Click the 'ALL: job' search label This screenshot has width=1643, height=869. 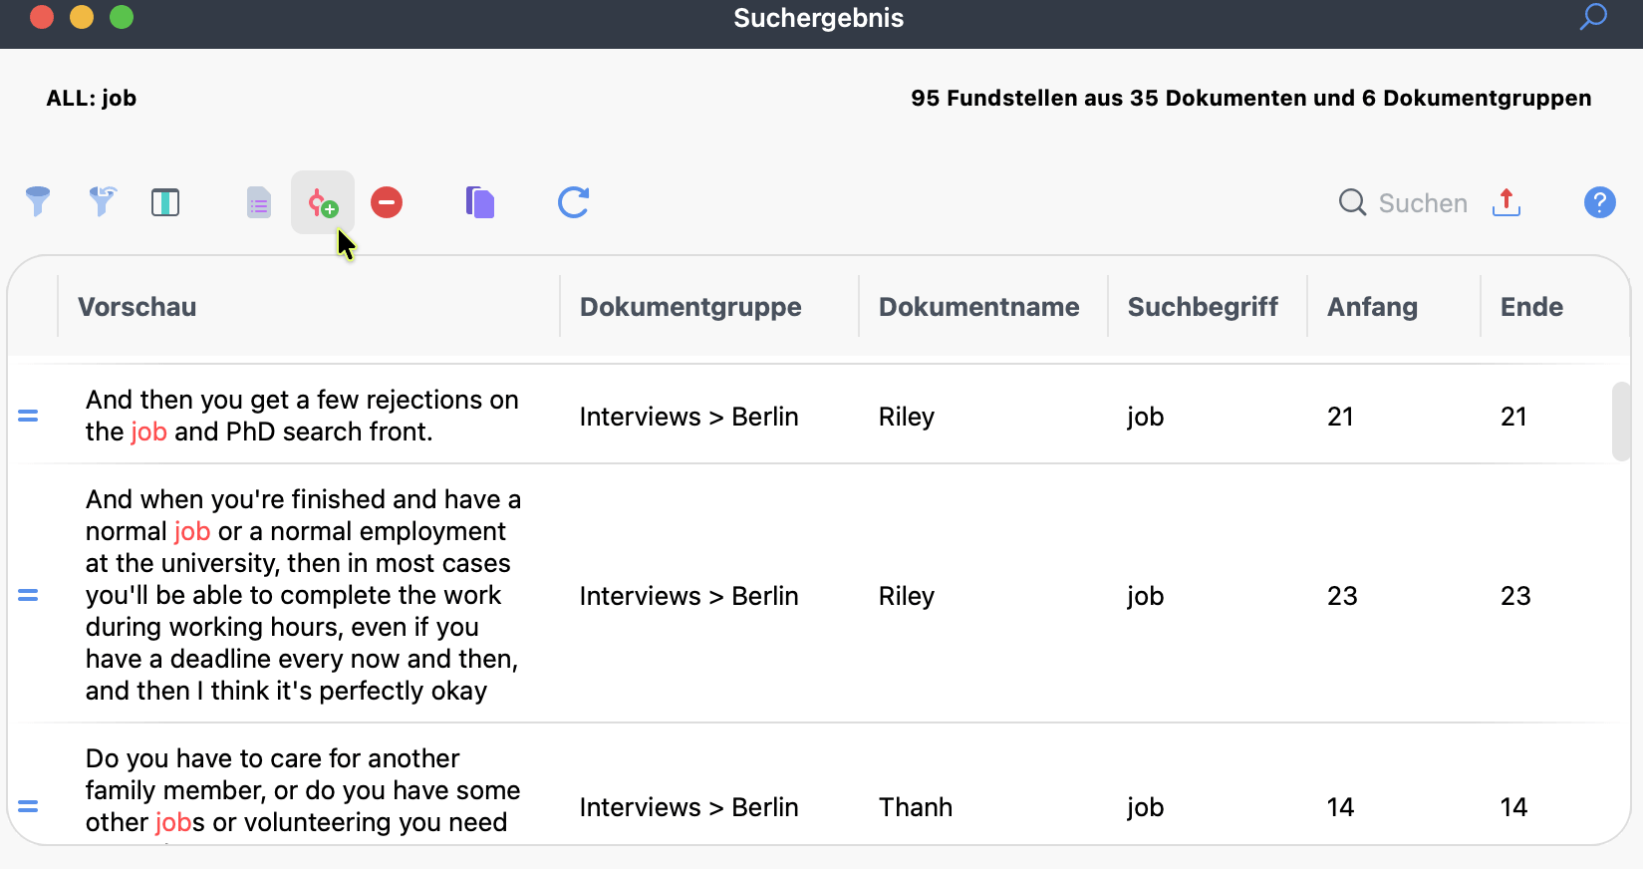point(92,98)
